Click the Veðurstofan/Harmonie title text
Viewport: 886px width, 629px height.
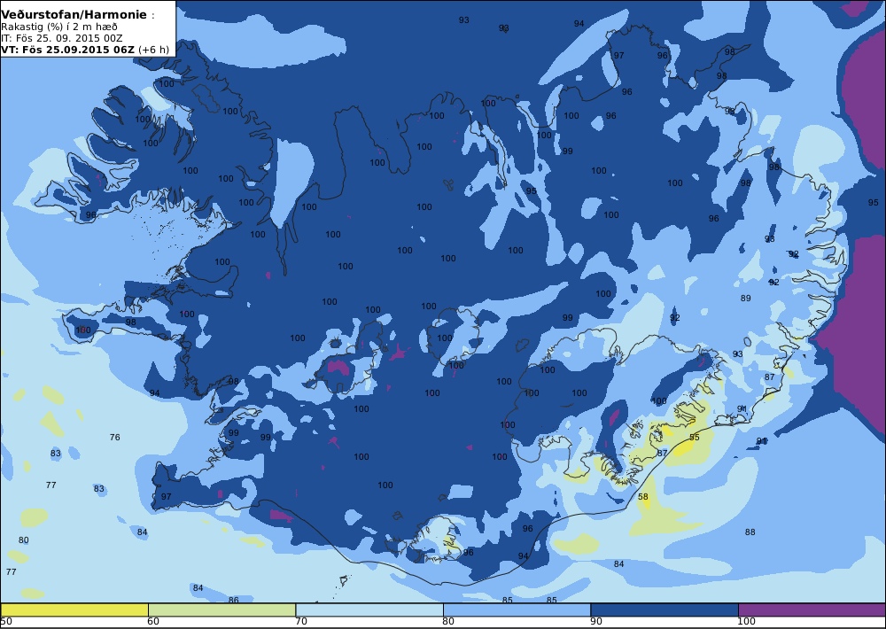point(74,15)
